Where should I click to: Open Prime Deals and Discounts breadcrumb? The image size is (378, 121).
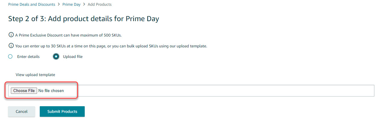(32, 5)
